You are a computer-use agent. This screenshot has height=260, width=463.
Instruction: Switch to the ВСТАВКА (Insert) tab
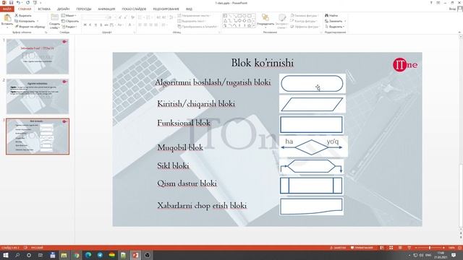tap(44, 9)
